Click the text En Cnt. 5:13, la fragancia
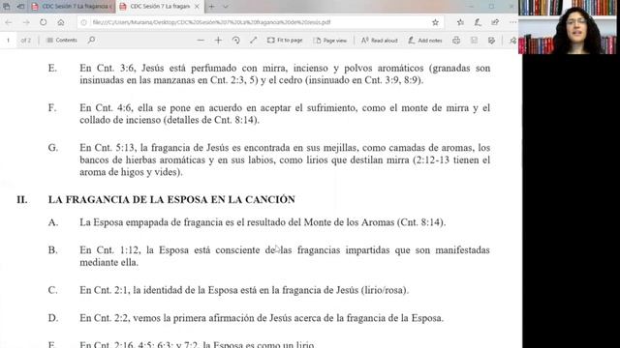Image resolution: width=620 pixels, height=348 pixels. 285,159
